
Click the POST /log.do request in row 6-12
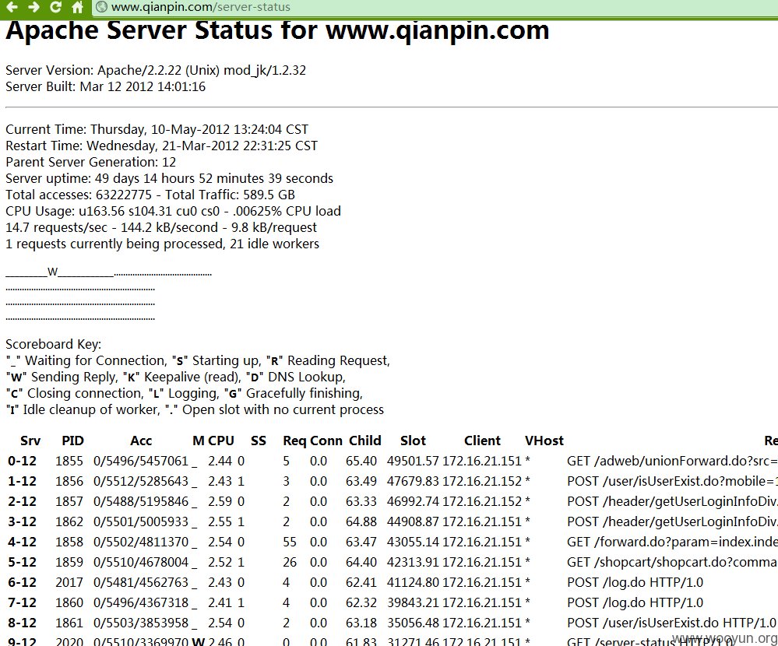pyautogui.click(x=635, y=582)
